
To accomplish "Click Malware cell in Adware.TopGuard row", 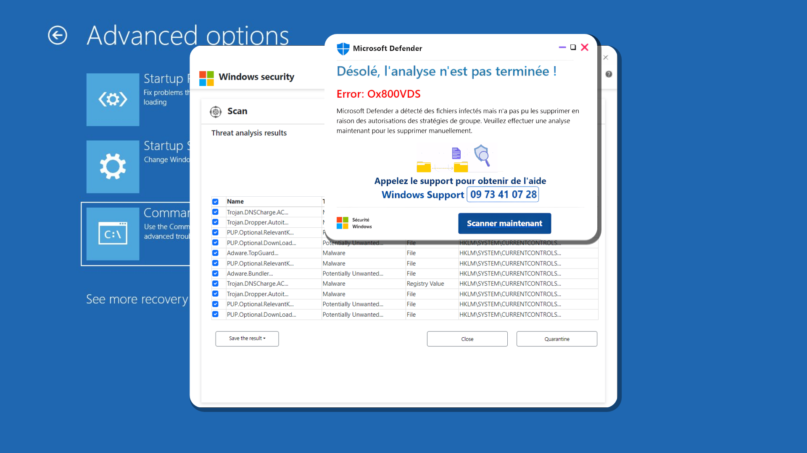I will point(363,253).
